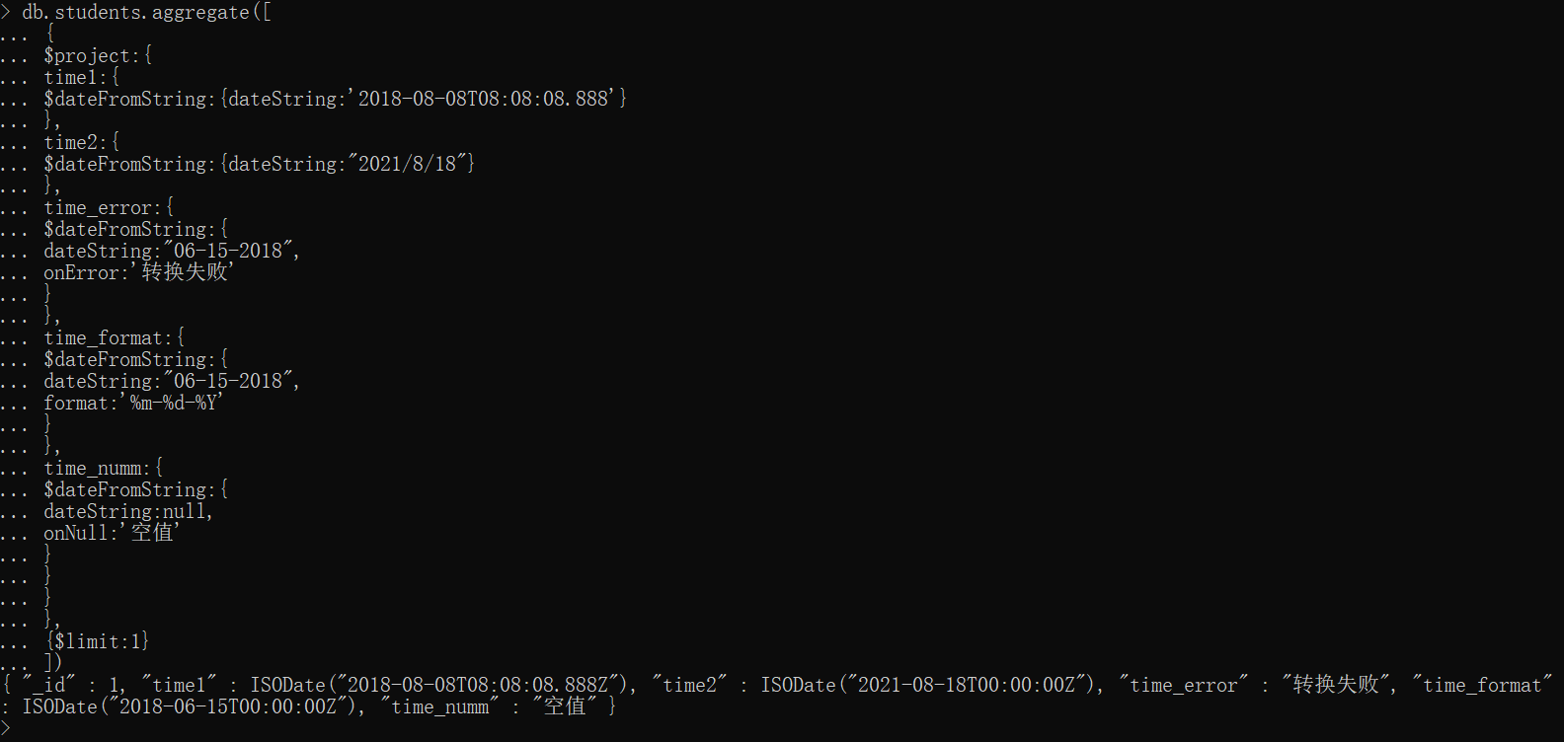Click the format '%m-%d-%Y' line
The width and height of the screenshot is (1564, 742).
pyautogui.click(x=133, y=404)
